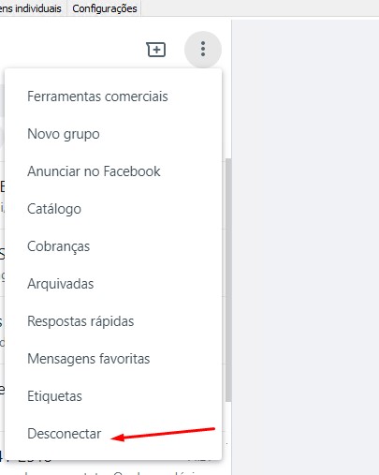The width and height of the screenshot is (379, 475).
Task: Click the empty conversation pane
Action: coord(305,246)
